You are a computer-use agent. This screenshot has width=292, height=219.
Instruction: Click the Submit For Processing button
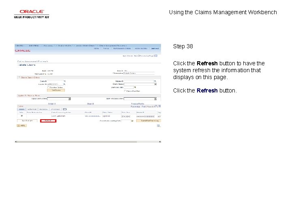pos(148,121)
